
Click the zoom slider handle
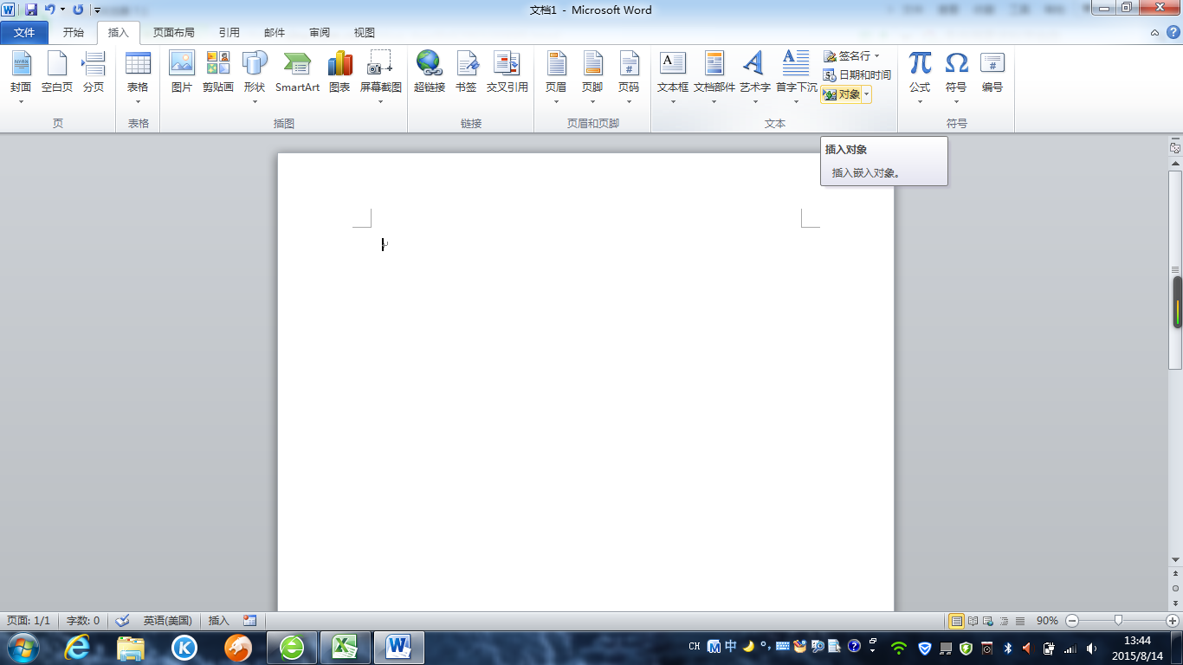(1119, 621)
